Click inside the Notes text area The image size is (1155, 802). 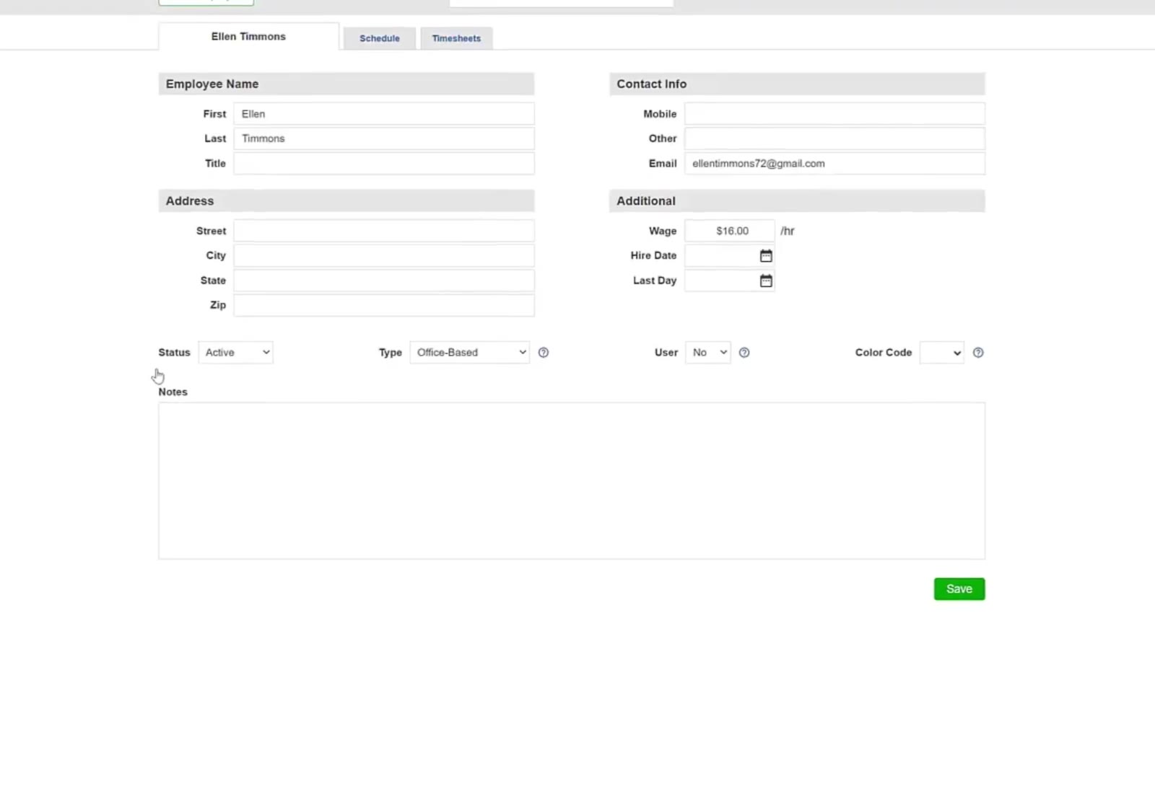click(572, 481)
